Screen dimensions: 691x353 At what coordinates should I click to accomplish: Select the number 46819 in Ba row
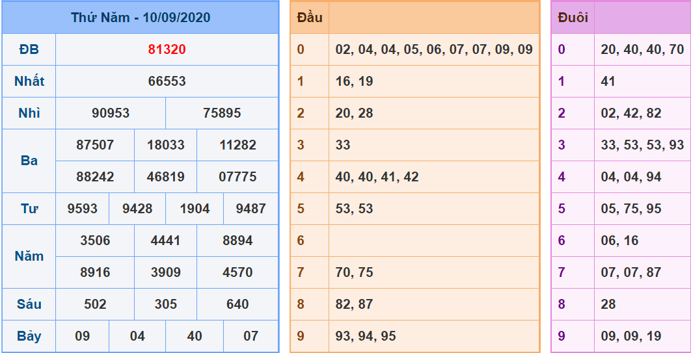pyautogui.click(x=165, y=177)
